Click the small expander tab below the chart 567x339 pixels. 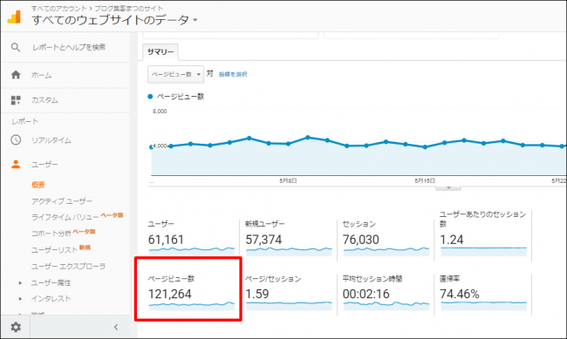(448, 187)
